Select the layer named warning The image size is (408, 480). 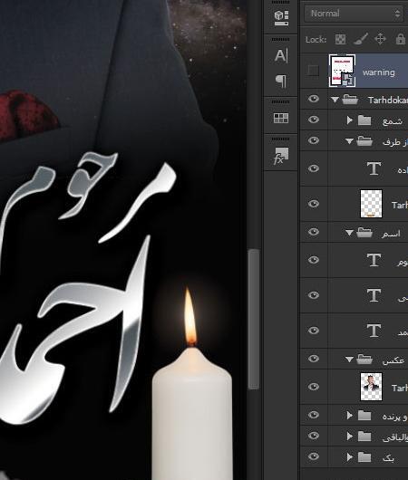[x=379, y=72]
